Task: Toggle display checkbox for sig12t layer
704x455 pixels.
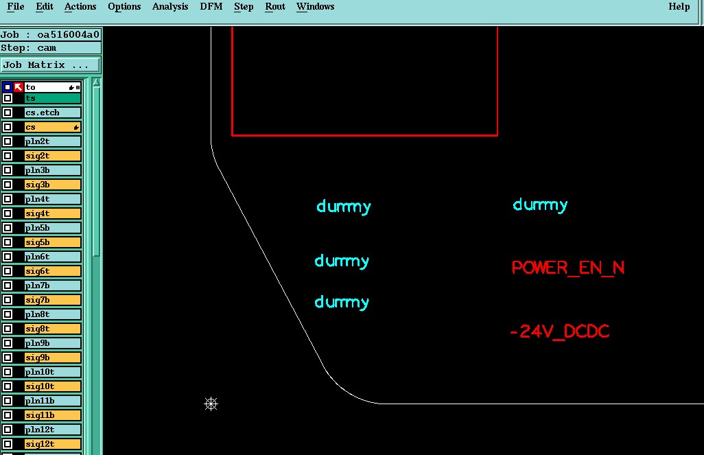Action: [7, 444]
